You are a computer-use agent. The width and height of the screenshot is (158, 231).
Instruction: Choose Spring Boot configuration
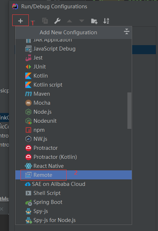pos(73,202)
